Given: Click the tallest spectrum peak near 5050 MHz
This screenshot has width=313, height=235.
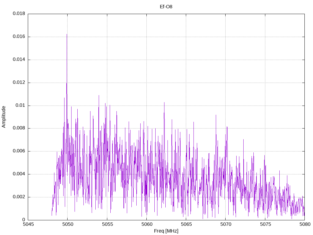Looking at the screenshot, I should pos(67,34).
